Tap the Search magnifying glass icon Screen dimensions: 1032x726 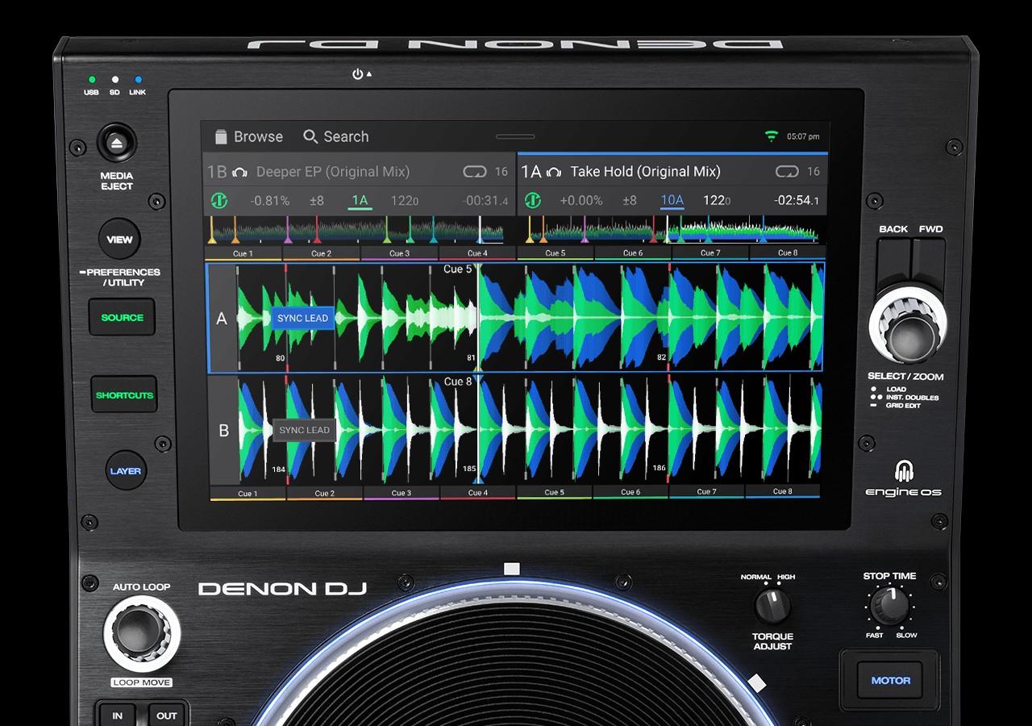click(311, 136)
